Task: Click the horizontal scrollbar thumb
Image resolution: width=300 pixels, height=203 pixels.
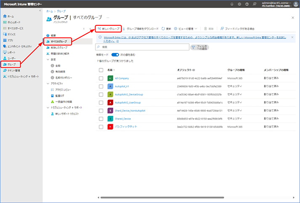Action: [x=162, y=198]
